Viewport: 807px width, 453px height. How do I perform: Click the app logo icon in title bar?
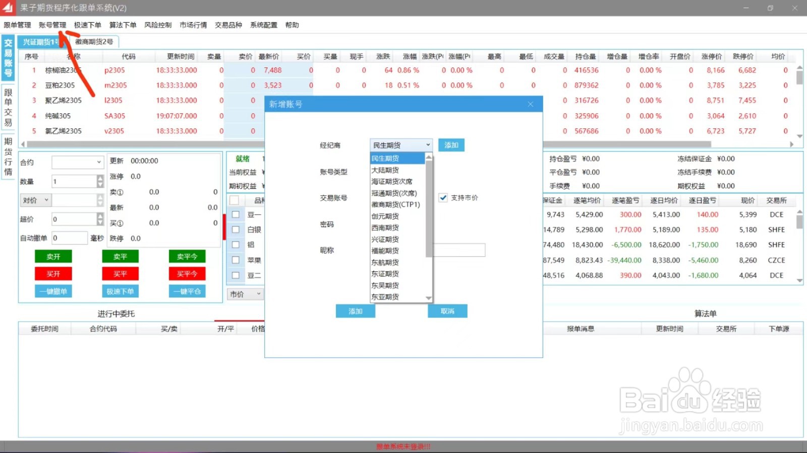click(x=8, y=8)
